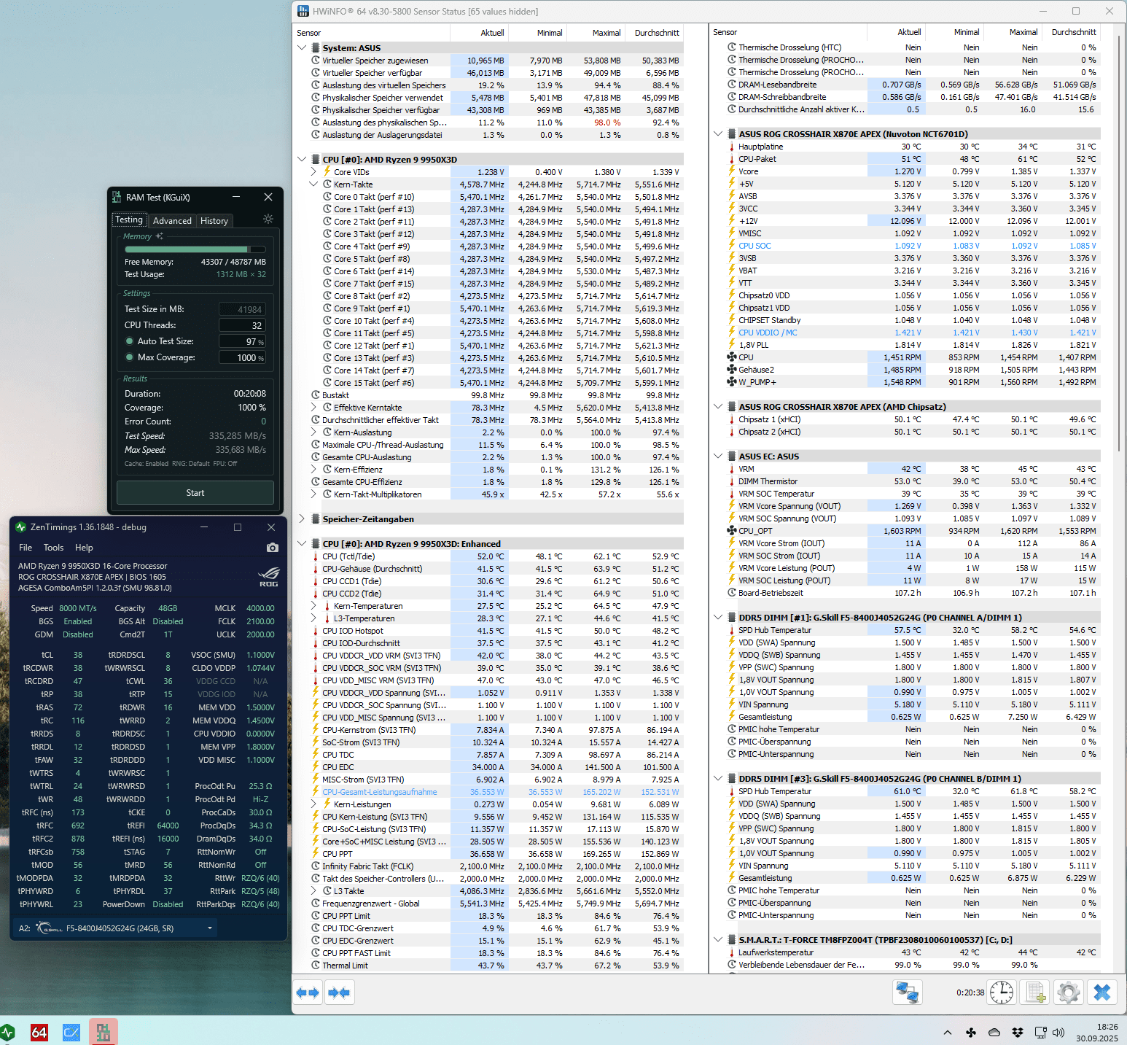Open the ZenTimings Help menu
1127x1045 pixels.
pyautogui.click(x=84, y=548)
